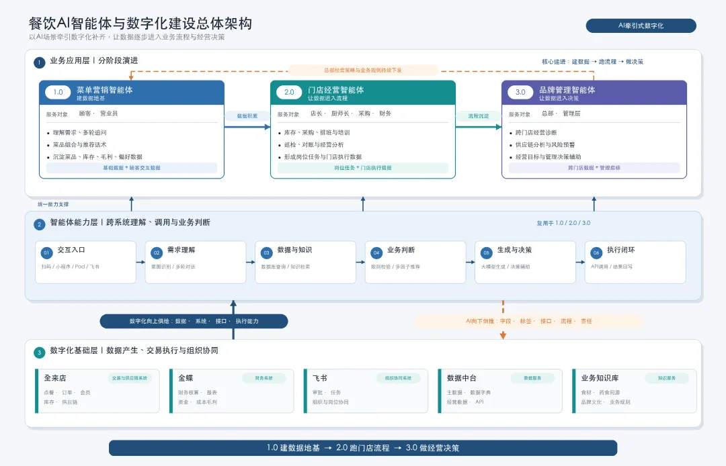This screenshot has height=466, width=726.
Task: Click the 交易与供应链系统 tag on 全来店
Action: (130, 378)
